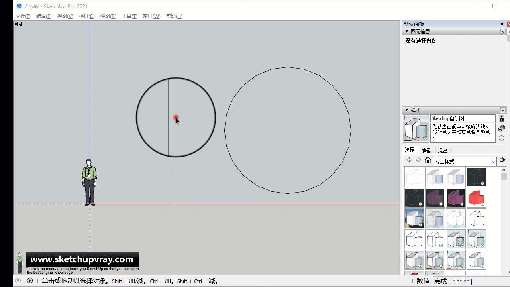Viewport: 510px width, 287px height.
Task: Select the solid red style thumbnail
Action: pos(477,198)
